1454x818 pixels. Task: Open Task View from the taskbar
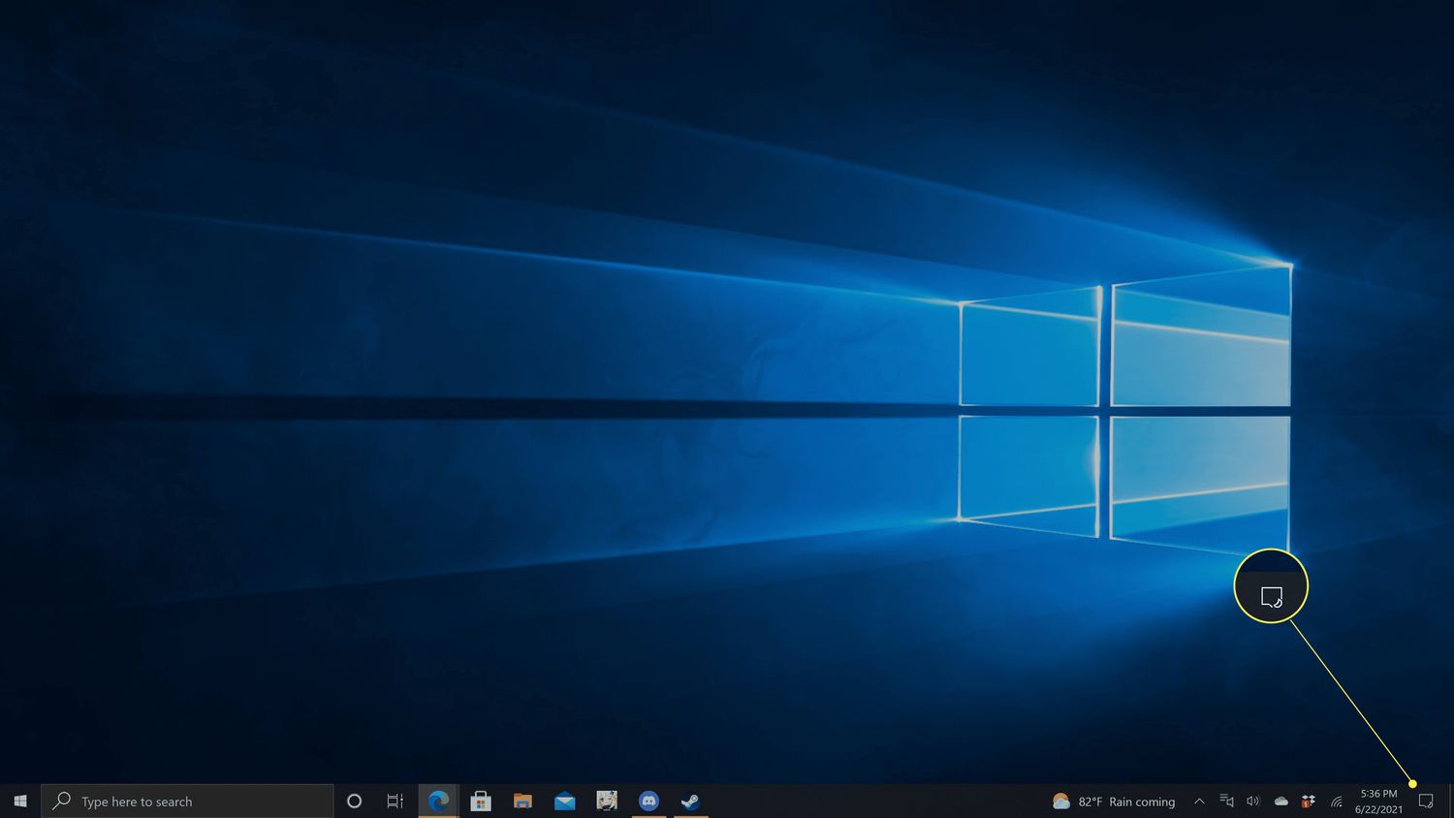pos(395,802)
